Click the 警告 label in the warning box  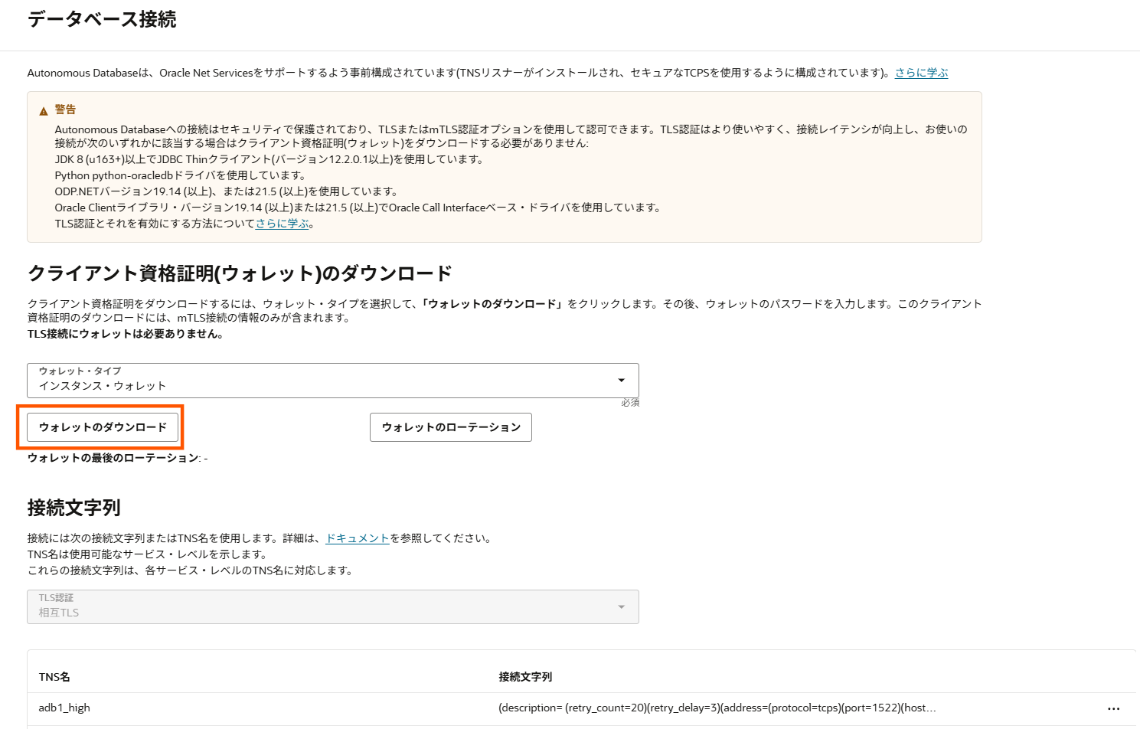pos(65,110)
